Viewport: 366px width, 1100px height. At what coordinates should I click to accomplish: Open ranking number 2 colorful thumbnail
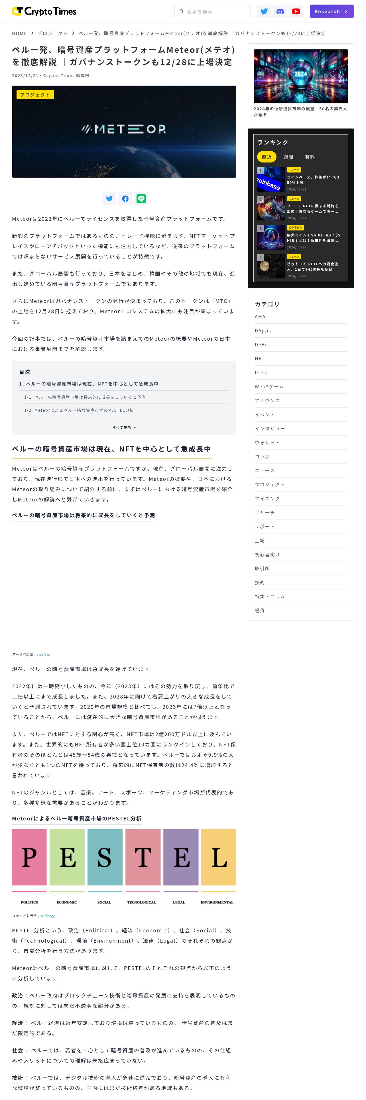271,208
